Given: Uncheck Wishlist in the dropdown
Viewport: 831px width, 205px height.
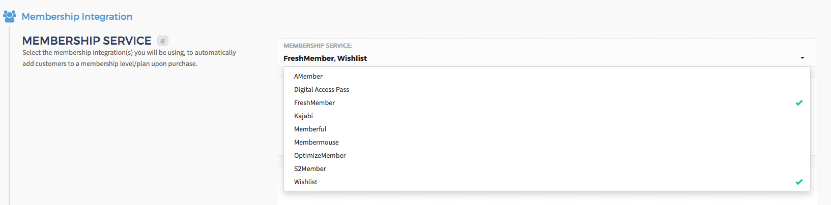Looking at the screenshot, I should (x=547, y=182).
